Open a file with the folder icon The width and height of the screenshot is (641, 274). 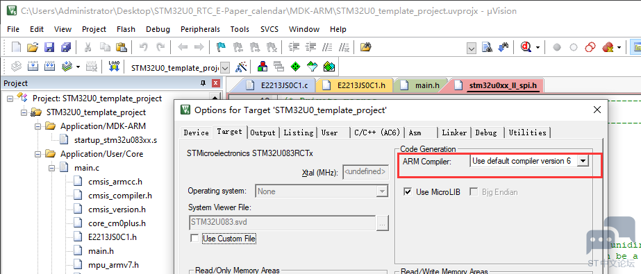tap(33, 47)
